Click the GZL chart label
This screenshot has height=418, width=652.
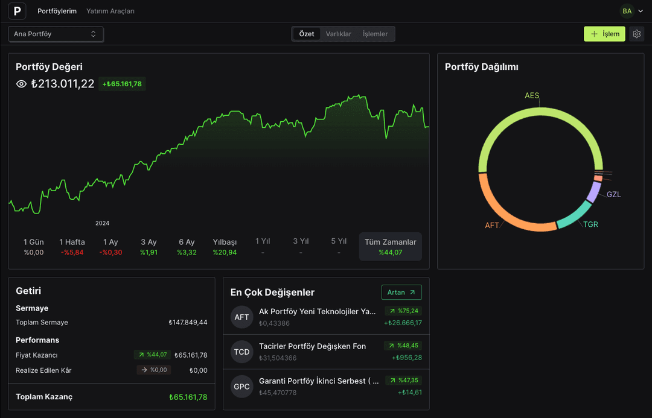tap(614, 194)
